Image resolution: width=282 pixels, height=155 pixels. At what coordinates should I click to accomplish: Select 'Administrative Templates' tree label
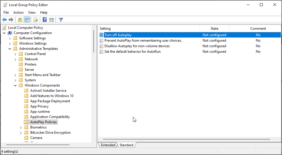(38, 49)
